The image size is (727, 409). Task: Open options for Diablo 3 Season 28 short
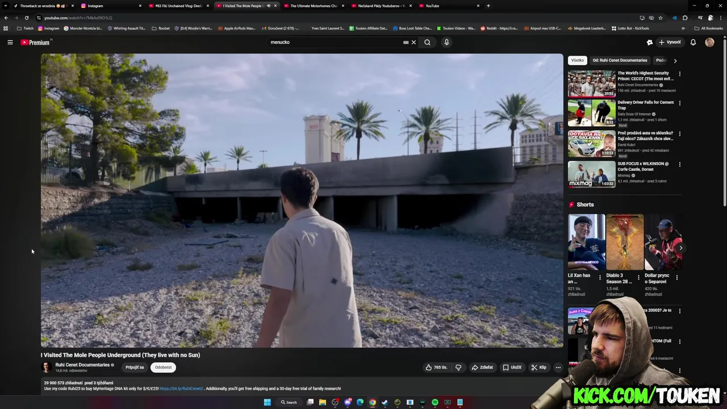tap(638, 278)
